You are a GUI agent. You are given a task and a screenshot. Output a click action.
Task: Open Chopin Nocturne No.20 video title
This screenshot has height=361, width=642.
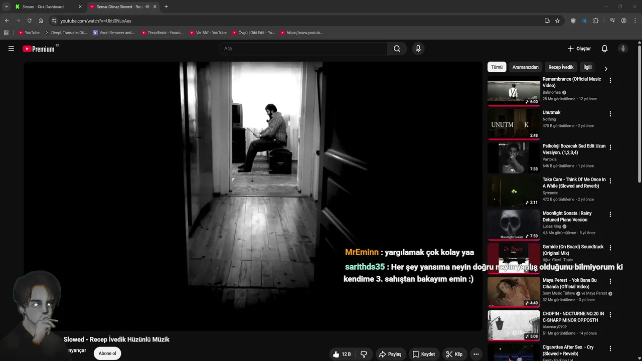tap(573, 317)
